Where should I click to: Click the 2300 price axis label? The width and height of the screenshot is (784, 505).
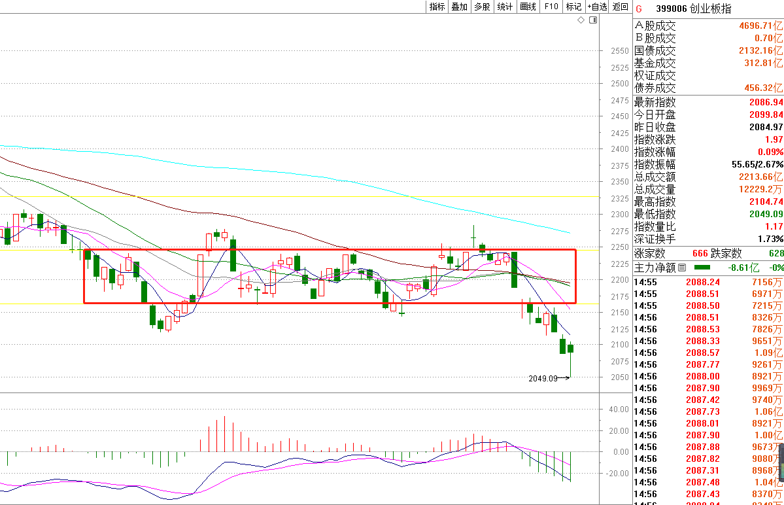click(620, 214)
